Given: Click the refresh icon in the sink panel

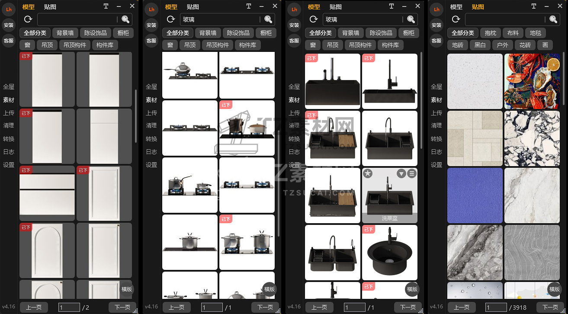Looking at the screenshot, I should [x=313, y=19].
